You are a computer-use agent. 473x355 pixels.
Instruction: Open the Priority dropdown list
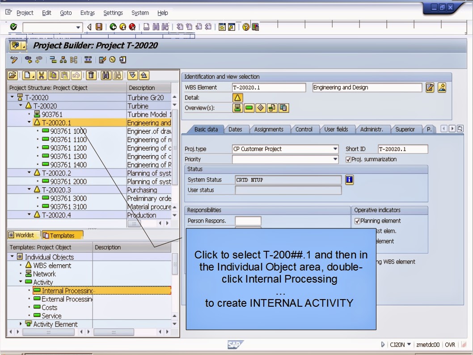tap(335, 159)
